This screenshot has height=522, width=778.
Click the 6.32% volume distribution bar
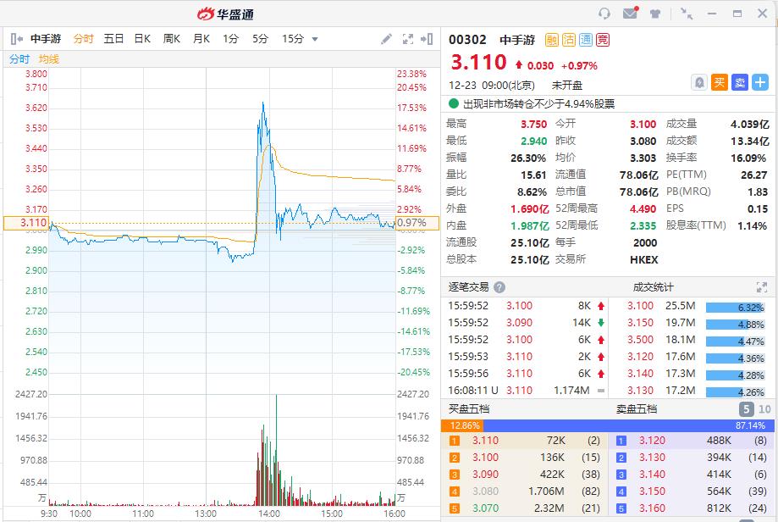736,308
